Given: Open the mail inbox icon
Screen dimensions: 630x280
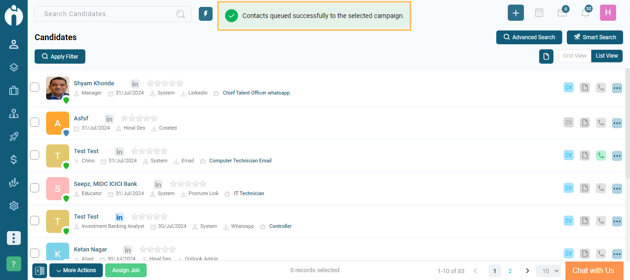Looking at the screenshot, I should (x=562, y=13).
